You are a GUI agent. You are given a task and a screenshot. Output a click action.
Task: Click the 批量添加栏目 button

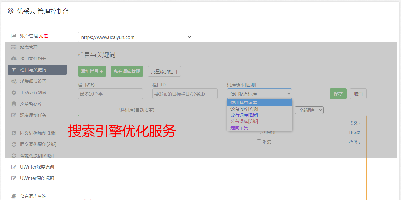coord(164,71)
